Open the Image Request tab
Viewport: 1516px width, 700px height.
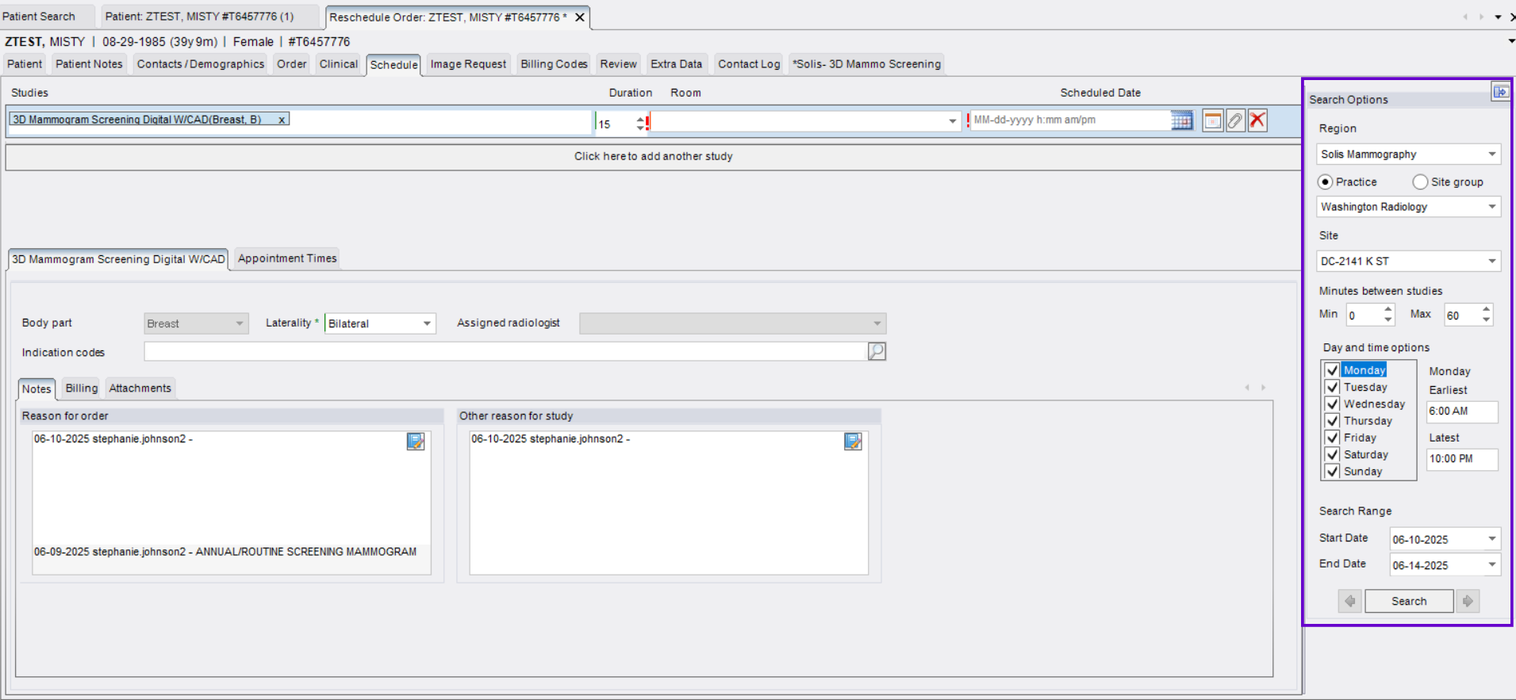click(x=468, y=64)
